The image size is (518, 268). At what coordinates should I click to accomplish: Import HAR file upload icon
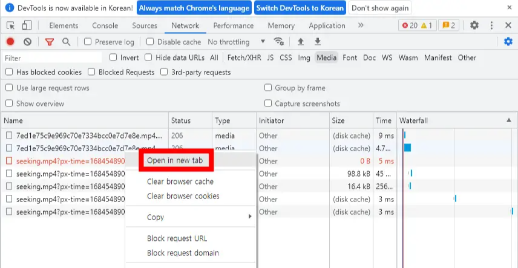pyautogui.click(x=300, y=42)
